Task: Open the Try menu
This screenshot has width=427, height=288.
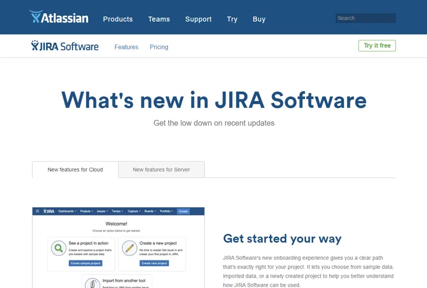Action: click(232, 19)
